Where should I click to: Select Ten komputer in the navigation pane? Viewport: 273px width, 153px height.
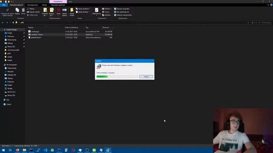12,65
